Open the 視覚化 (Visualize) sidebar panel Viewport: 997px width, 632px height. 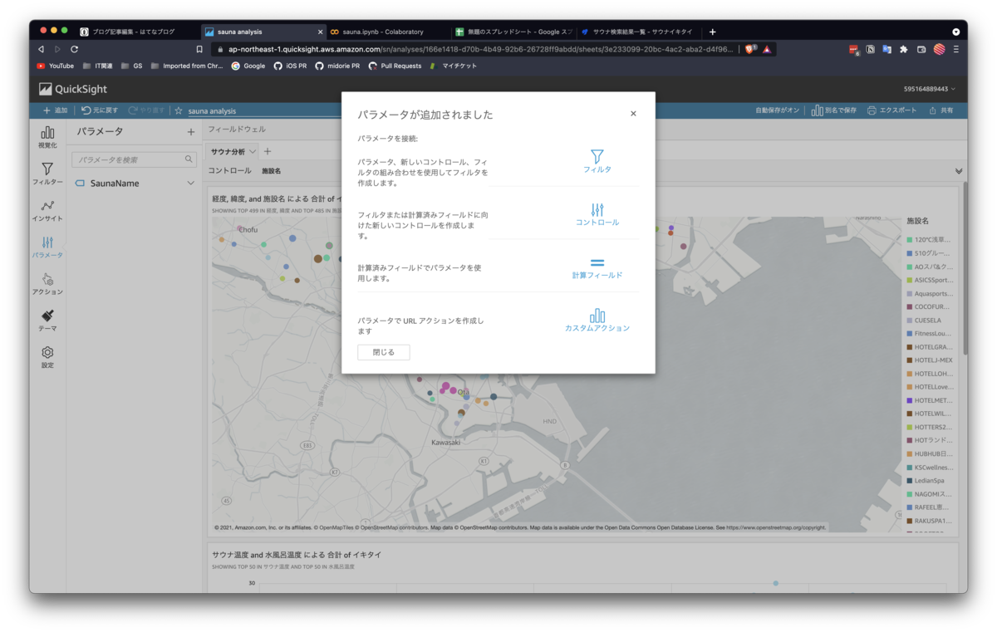tap(47, 137)
